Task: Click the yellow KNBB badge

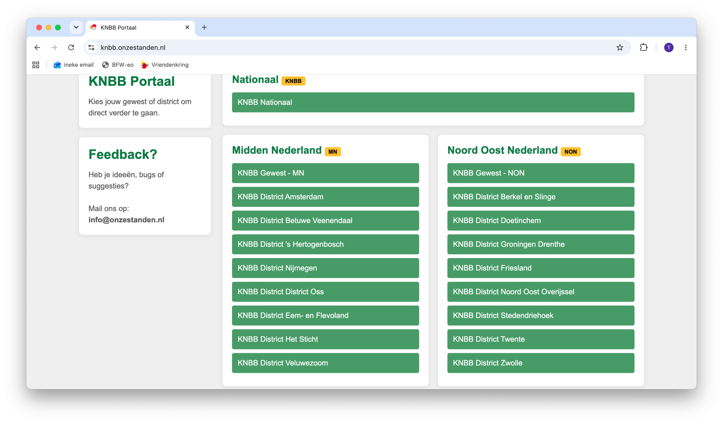Action: 293,81
